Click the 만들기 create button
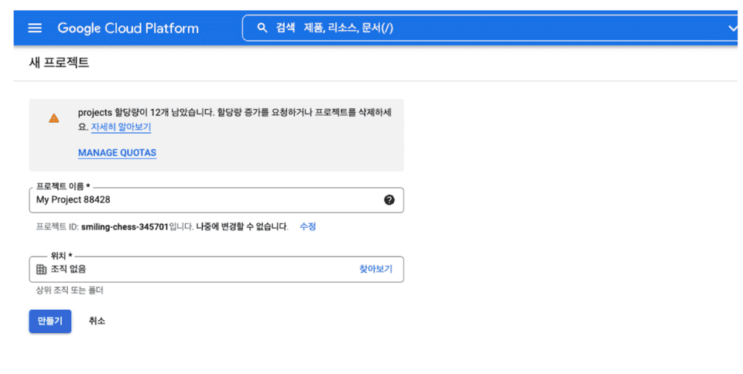The image size is (743, 374). point(50,321)
